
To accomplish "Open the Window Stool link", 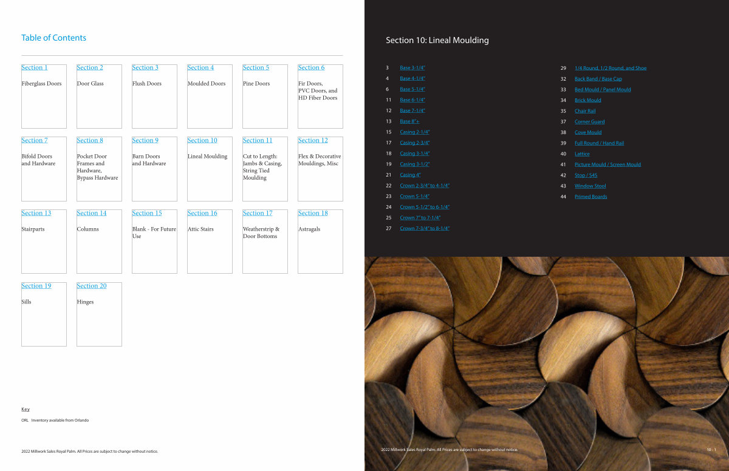I will point(590,186).
